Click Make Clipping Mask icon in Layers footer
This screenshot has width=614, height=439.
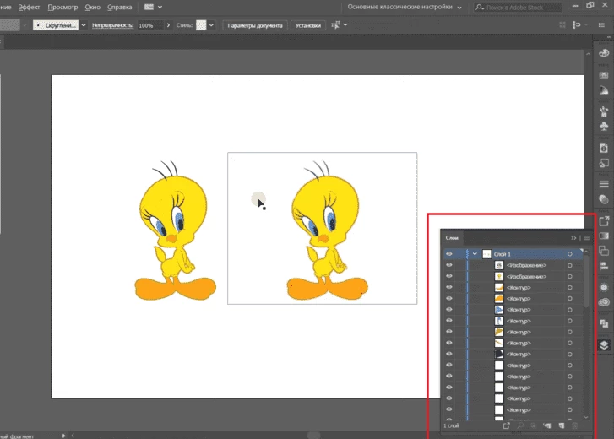(533, 425)
